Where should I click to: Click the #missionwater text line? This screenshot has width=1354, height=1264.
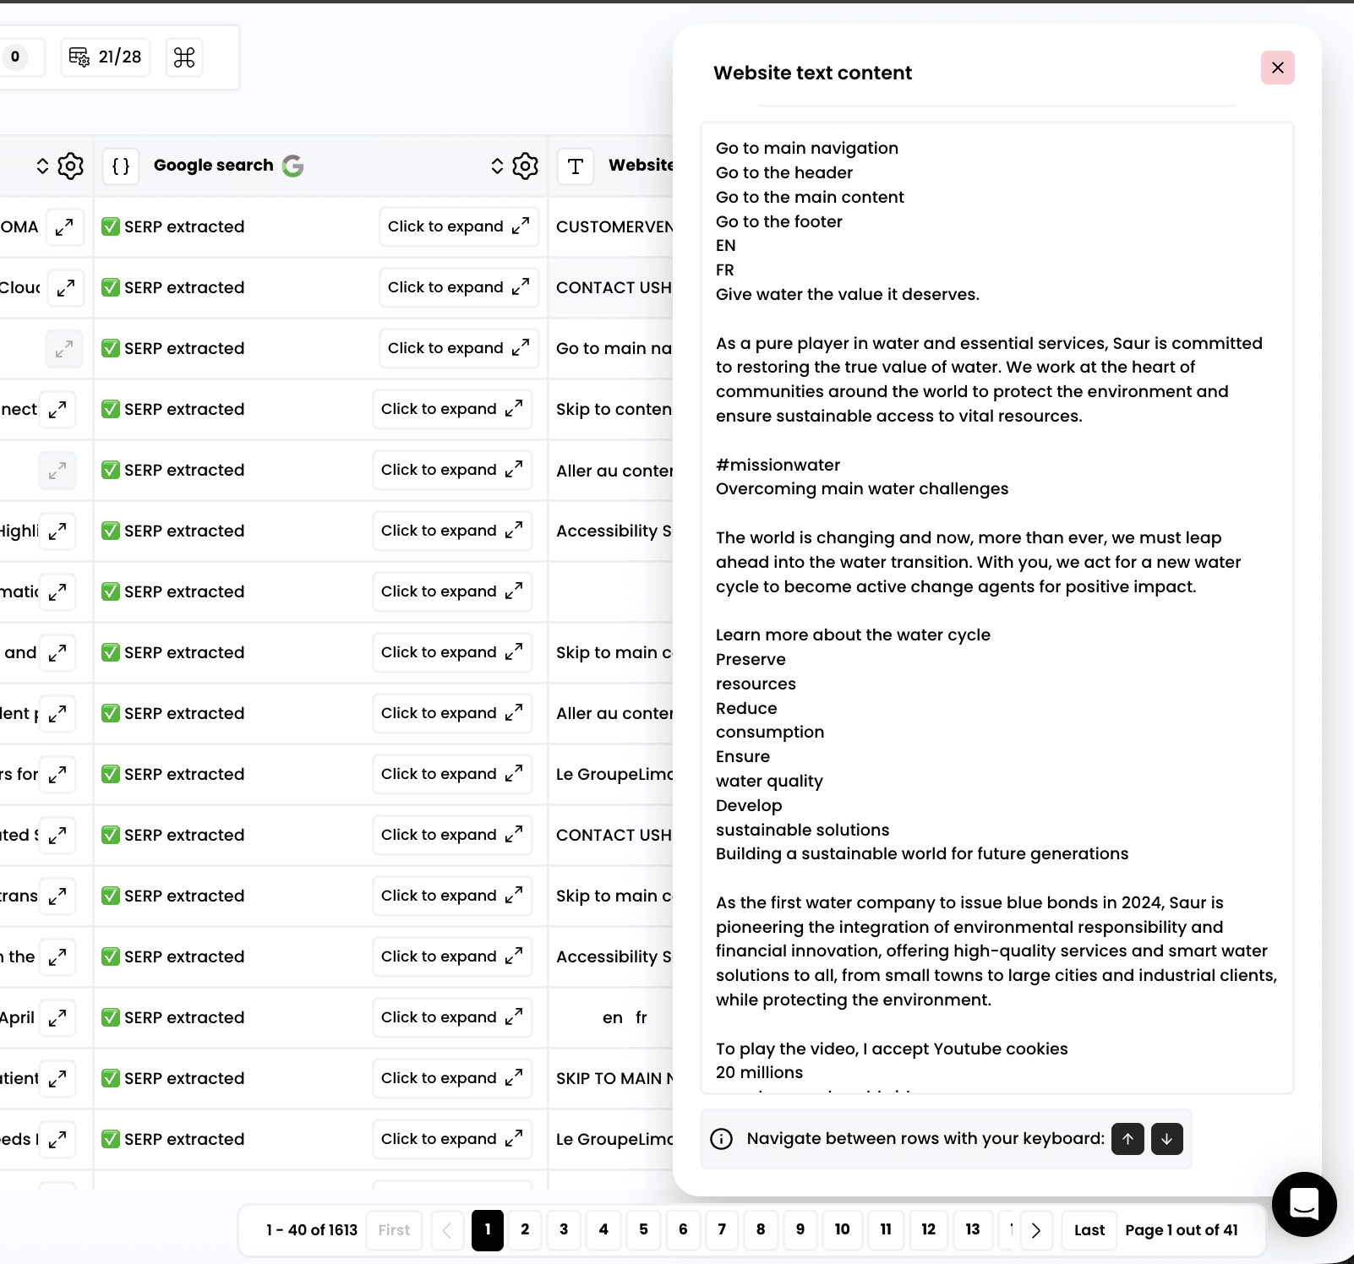(778, 465)
